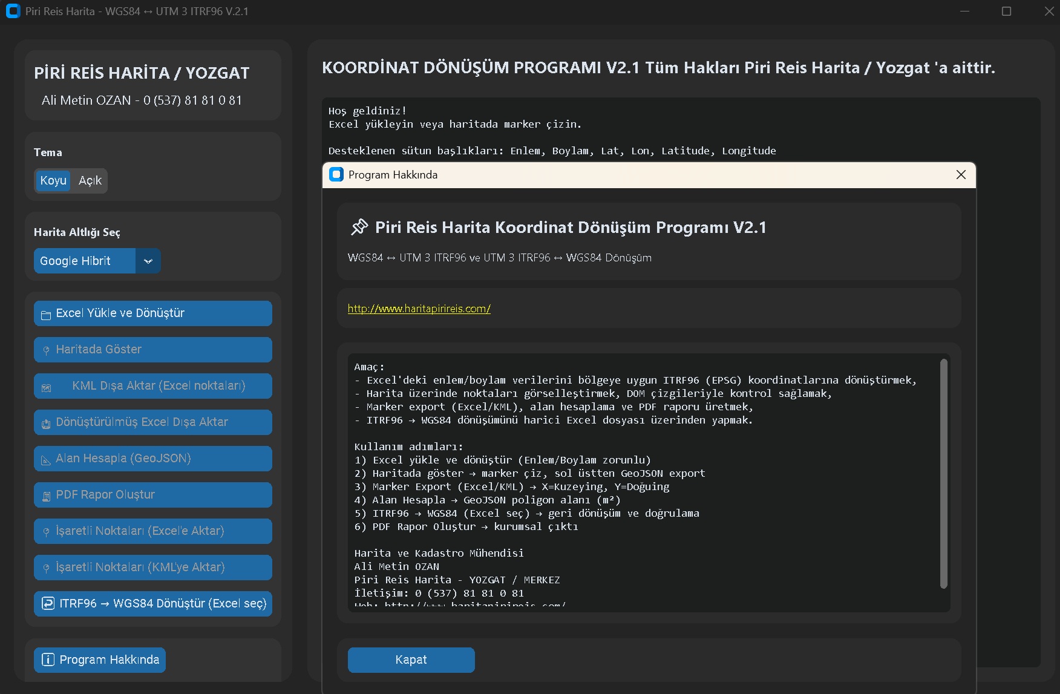Open the Google Hibrit basemap selector
Screen dimensions: 1060x694
point(85,261)
